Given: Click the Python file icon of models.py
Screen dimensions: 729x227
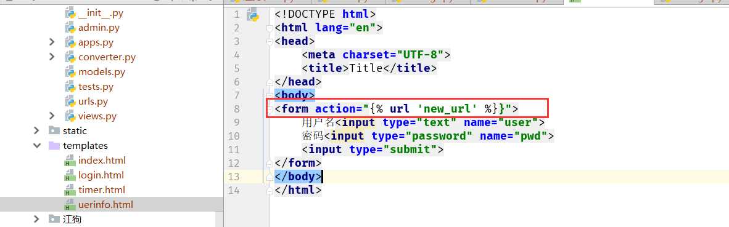Looking at the screenshot, I should [70, 72].
